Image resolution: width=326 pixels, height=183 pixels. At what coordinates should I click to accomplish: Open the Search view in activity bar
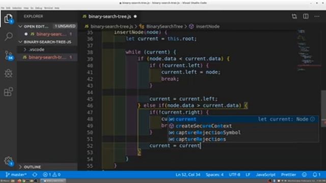coord(8,37)
